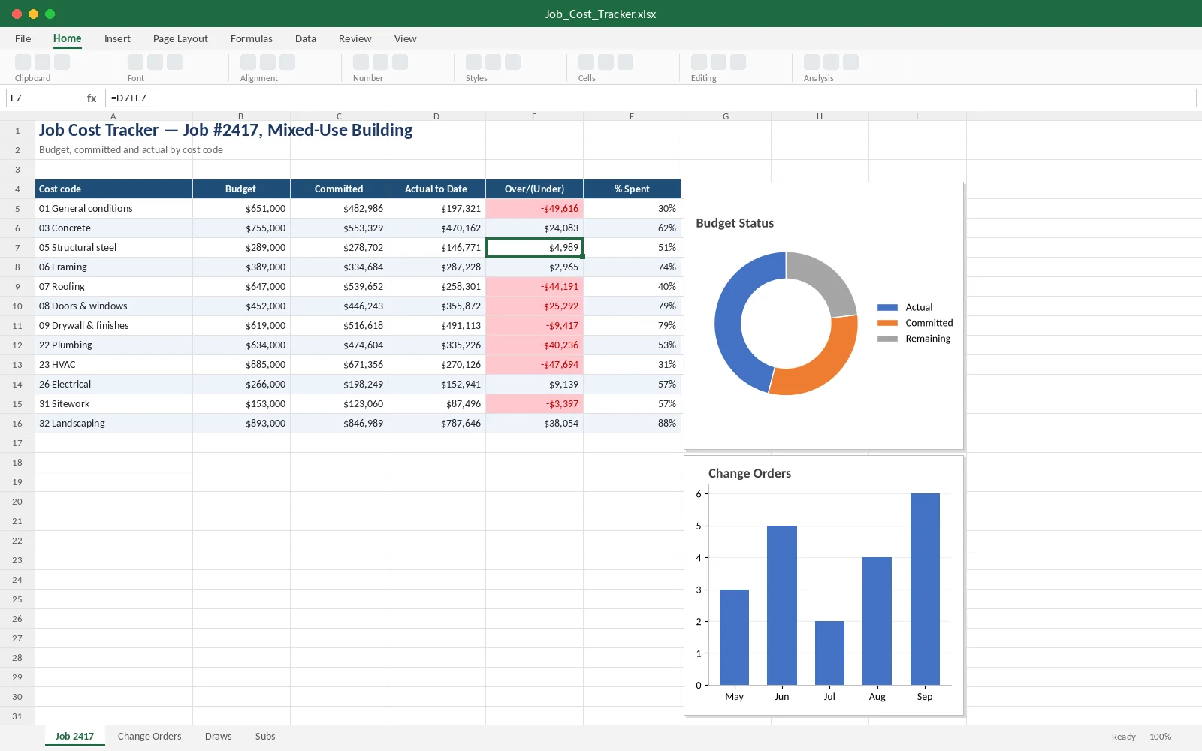
Task: Open the Change Orders sheet tab
Action: coord(149,737)
